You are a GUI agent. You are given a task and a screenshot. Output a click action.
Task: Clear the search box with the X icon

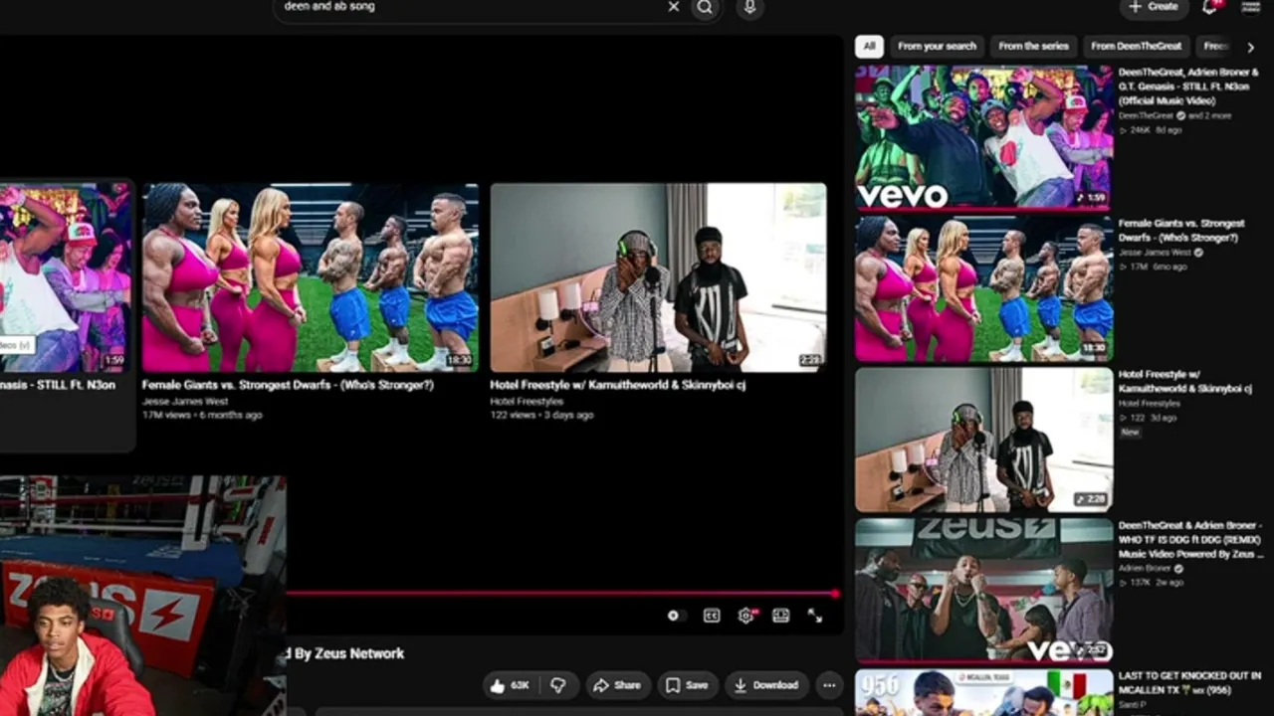(674, 7)
